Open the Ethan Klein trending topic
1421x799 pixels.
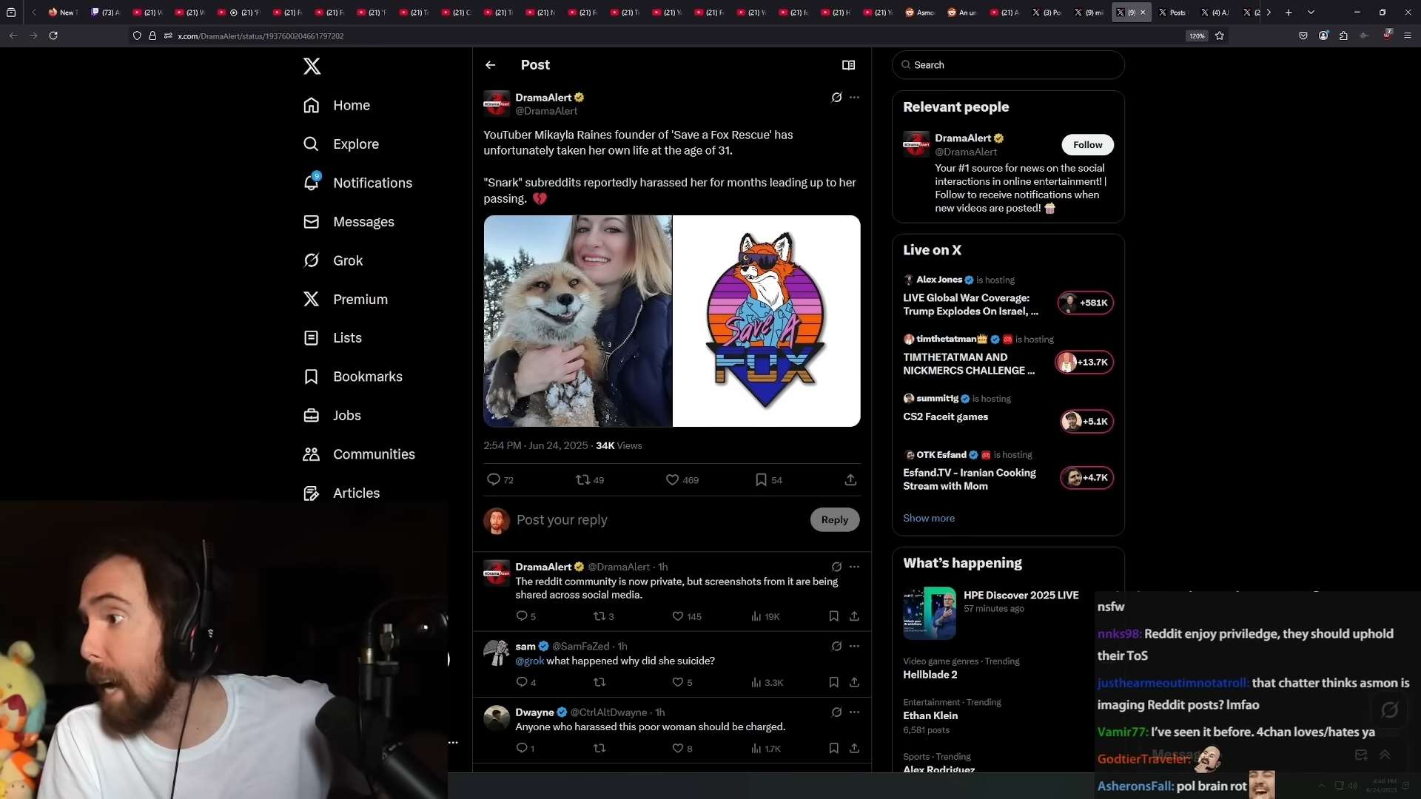(930, 715)
